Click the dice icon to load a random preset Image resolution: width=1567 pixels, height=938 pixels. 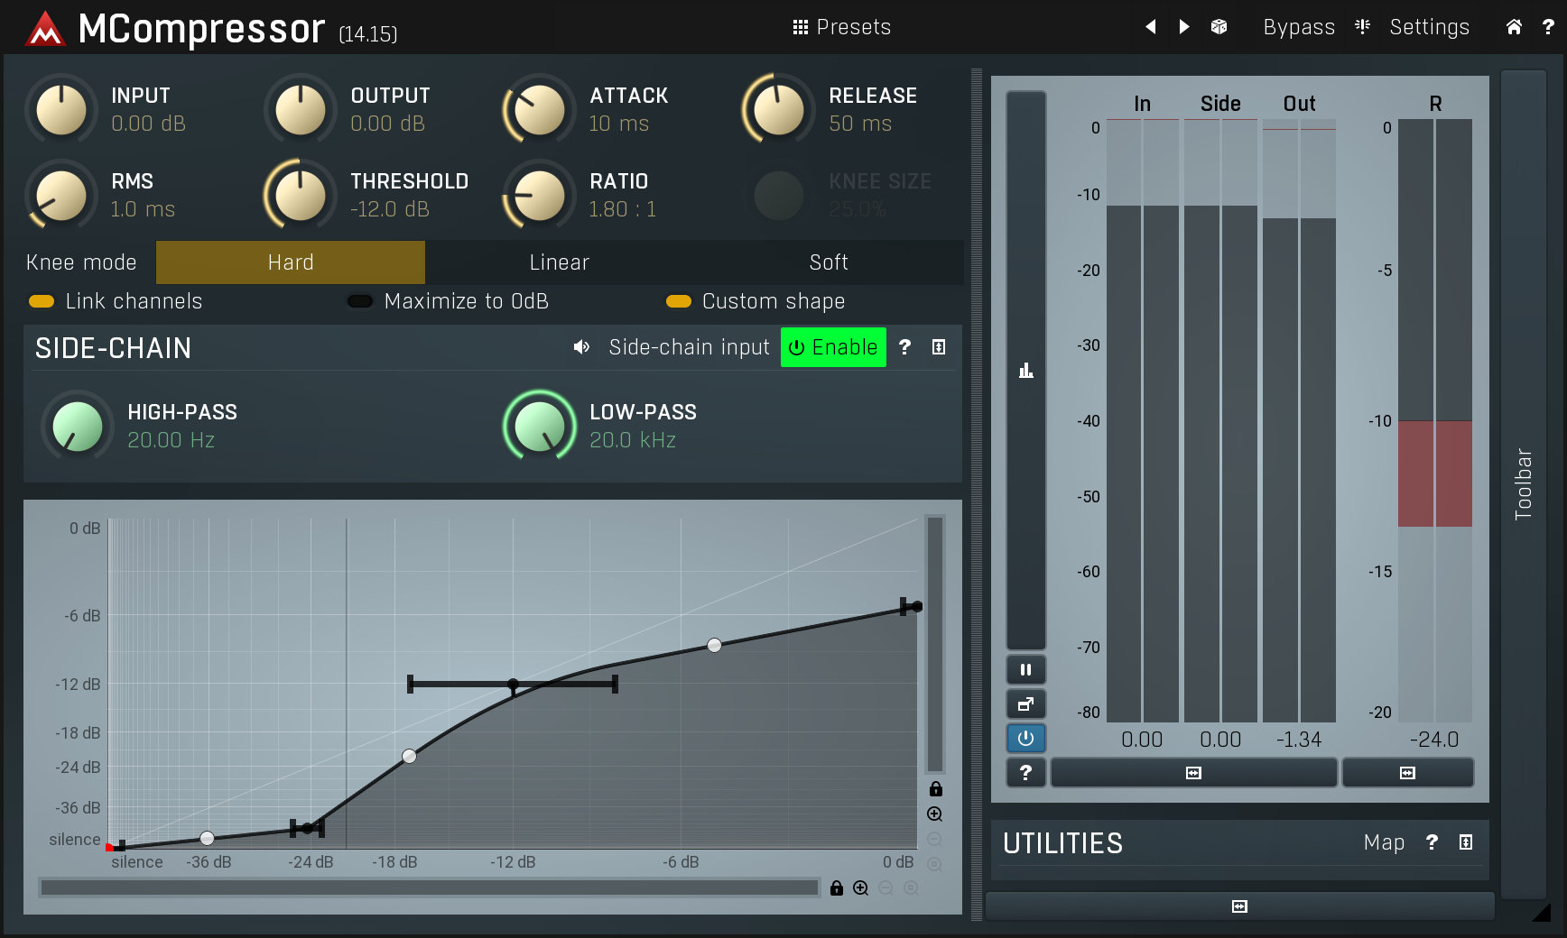1218,27
